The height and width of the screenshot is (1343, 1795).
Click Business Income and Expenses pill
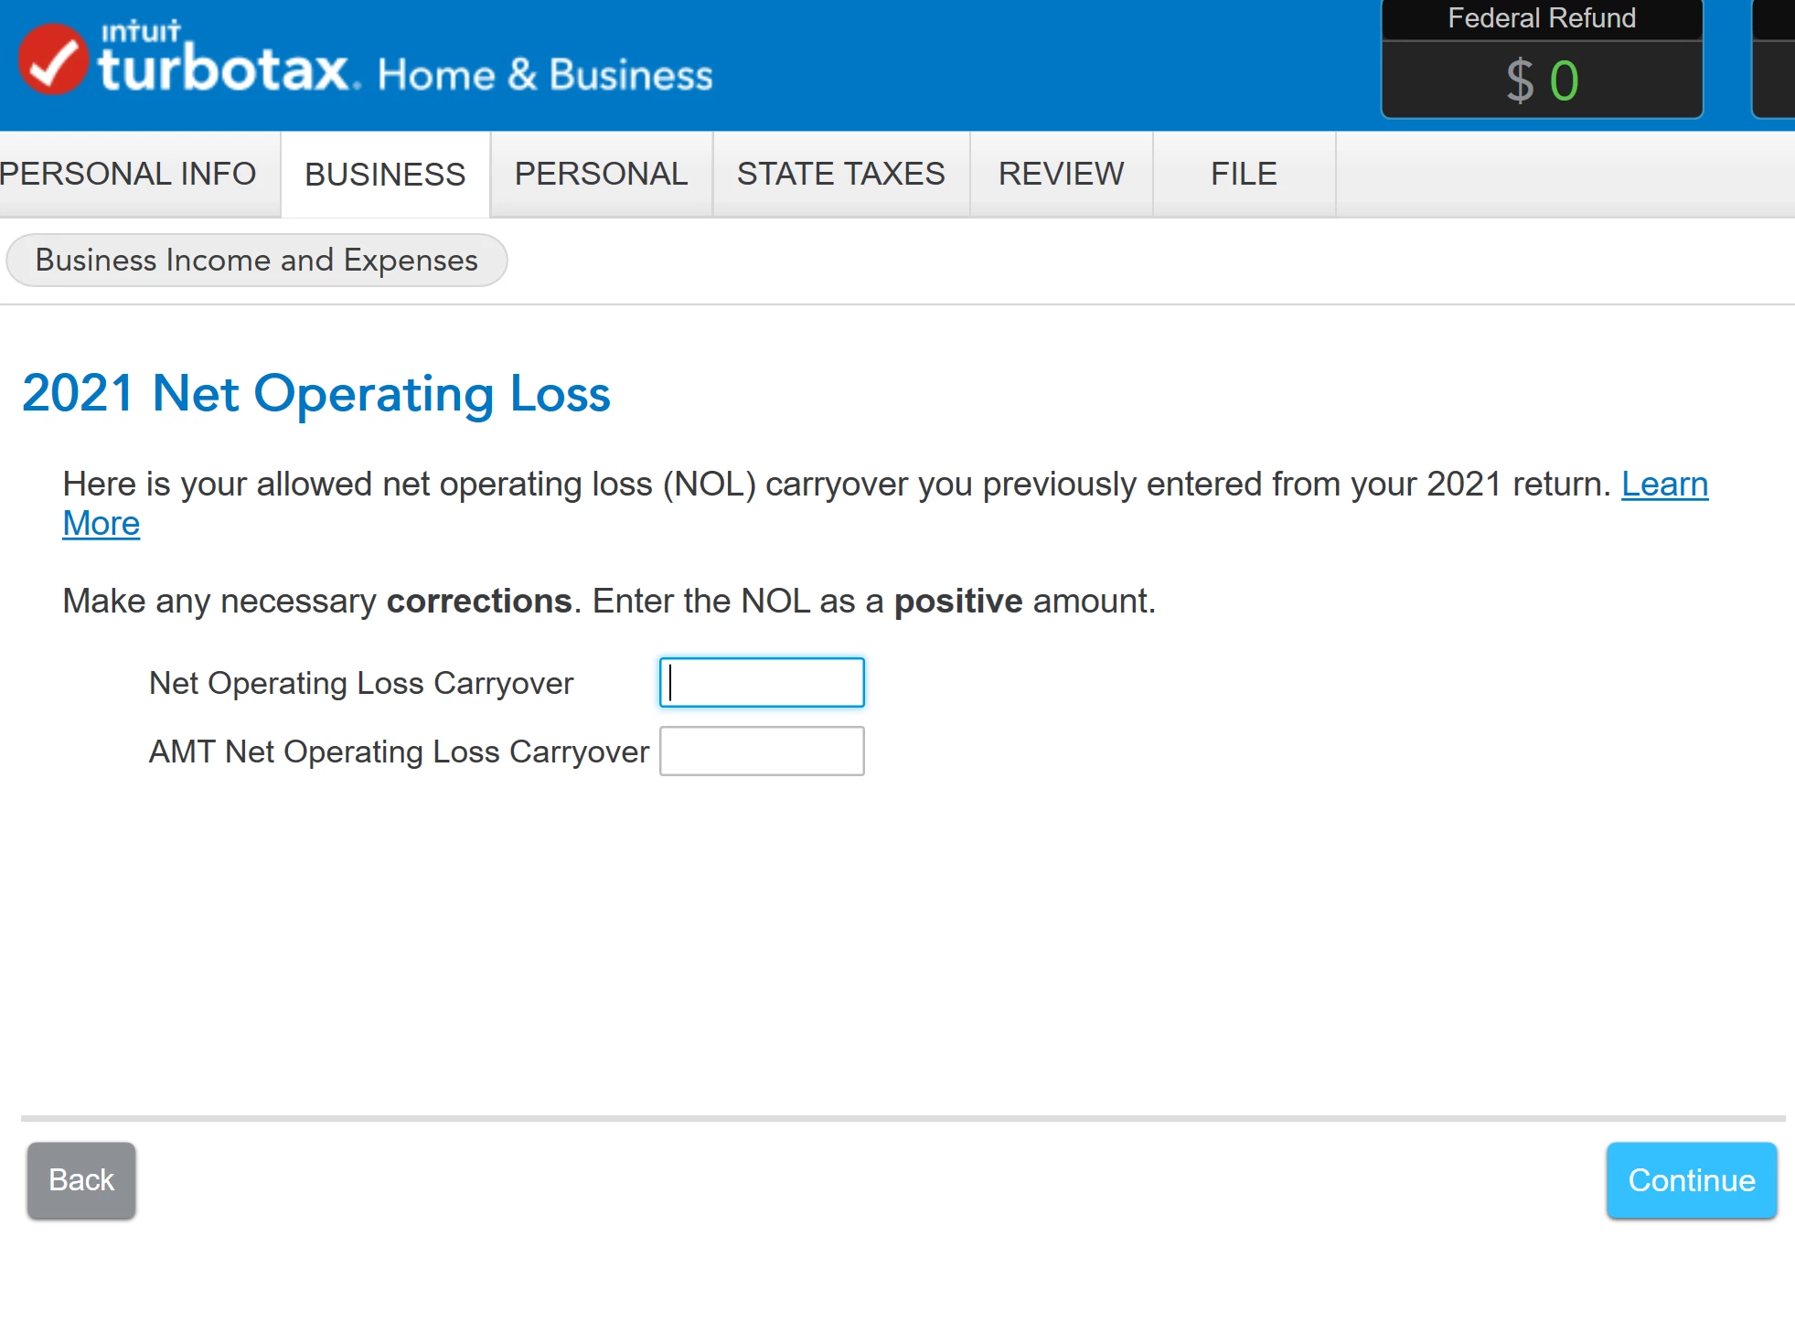256,261
